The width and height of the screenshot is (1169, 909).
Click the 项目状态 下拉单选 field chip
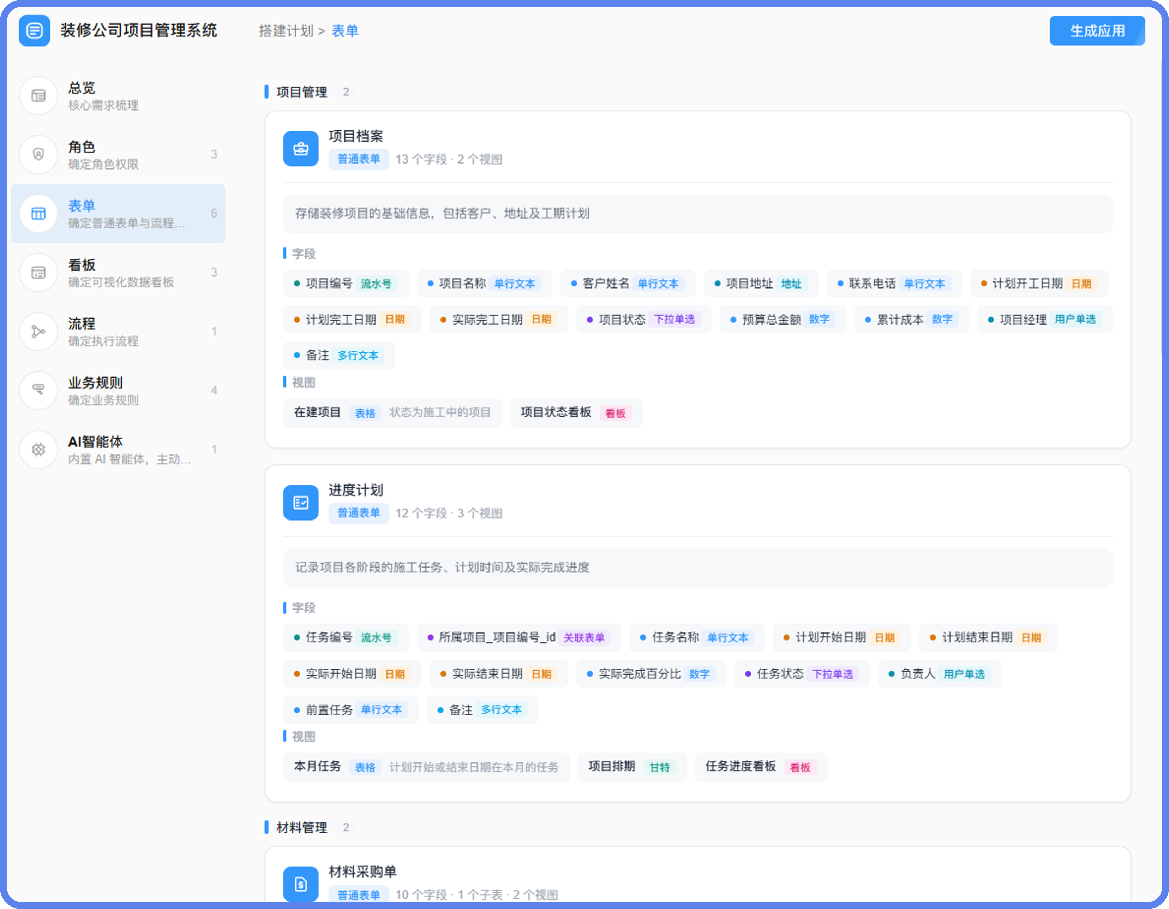pyautogui.click(x=643, y=319)
